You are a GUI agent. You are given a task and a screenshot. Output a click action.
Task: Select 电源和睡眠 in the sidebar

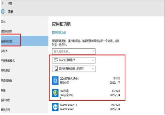(7, 81)
